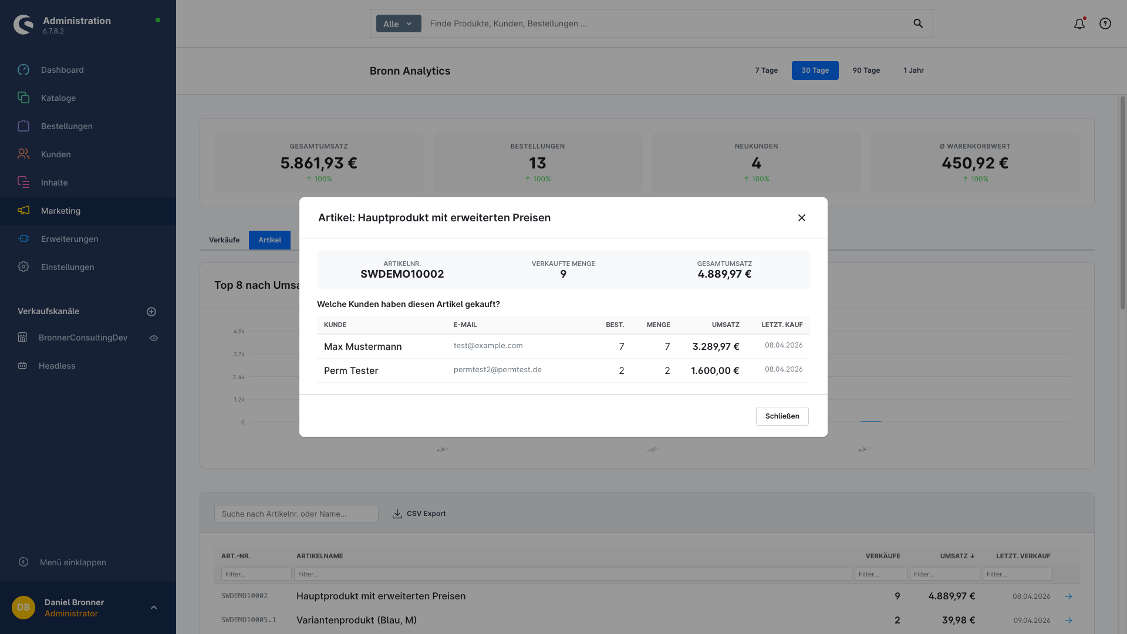Select the 90 Tage time range

[x=866, y=70]
